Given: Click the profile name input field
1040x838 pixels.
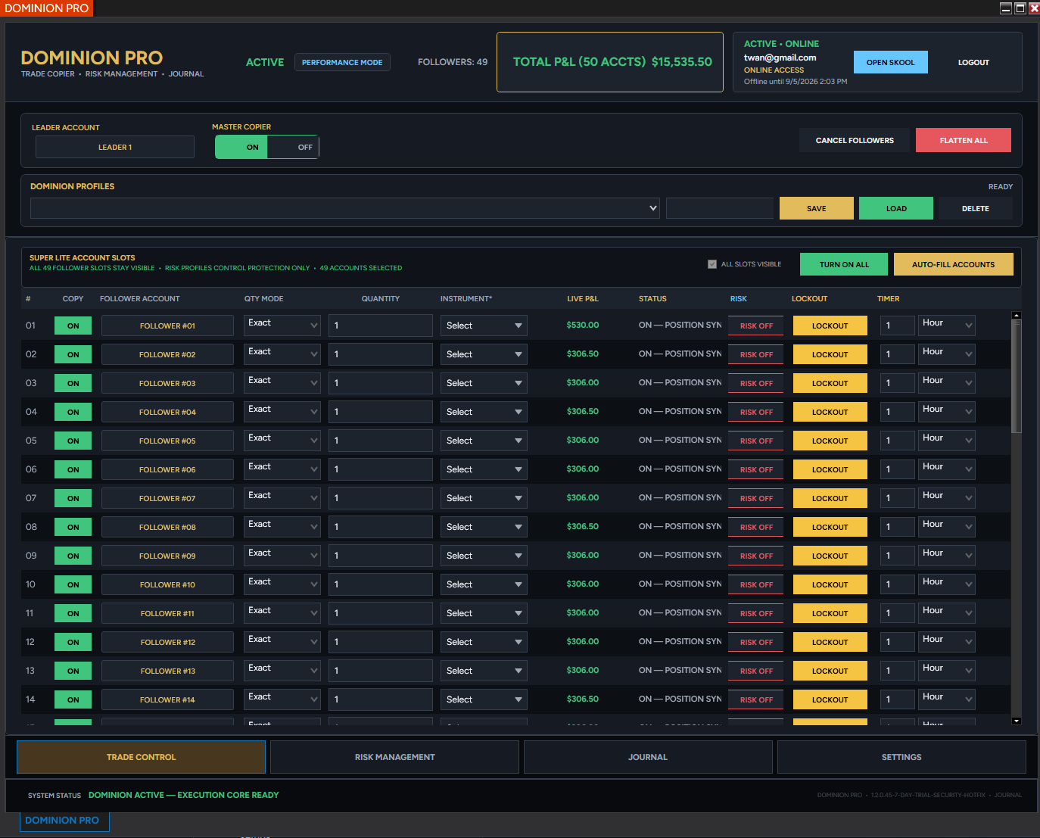Looking at the screenshot, I should [x=720, y=208].
